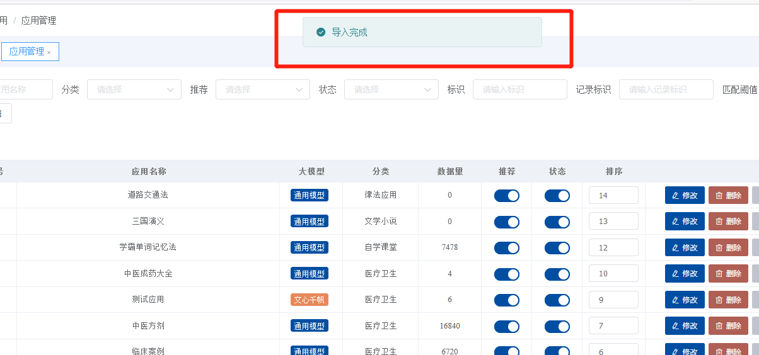
Task: Close the 应用管理 tab via x icon
Action: (49, 52)
